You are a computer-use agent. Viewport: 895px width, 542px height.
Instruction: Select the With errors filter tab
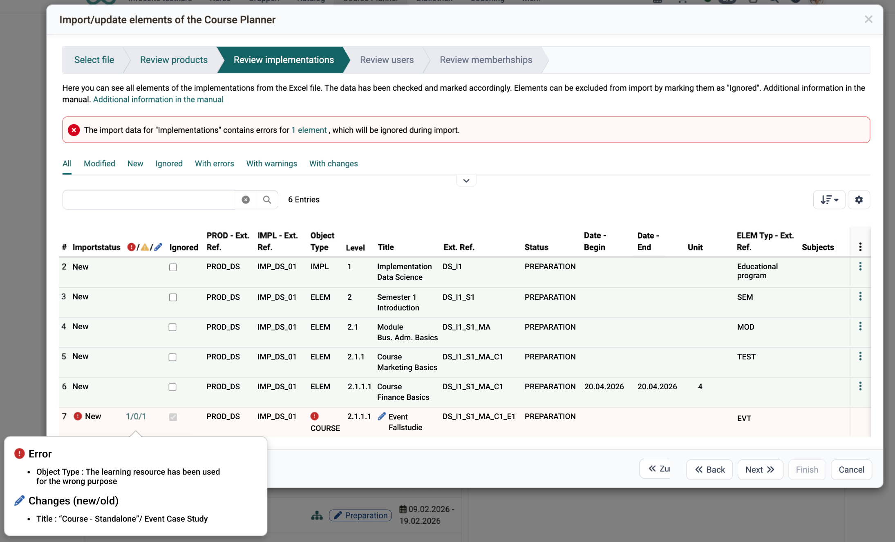click(x=214, y=163)
